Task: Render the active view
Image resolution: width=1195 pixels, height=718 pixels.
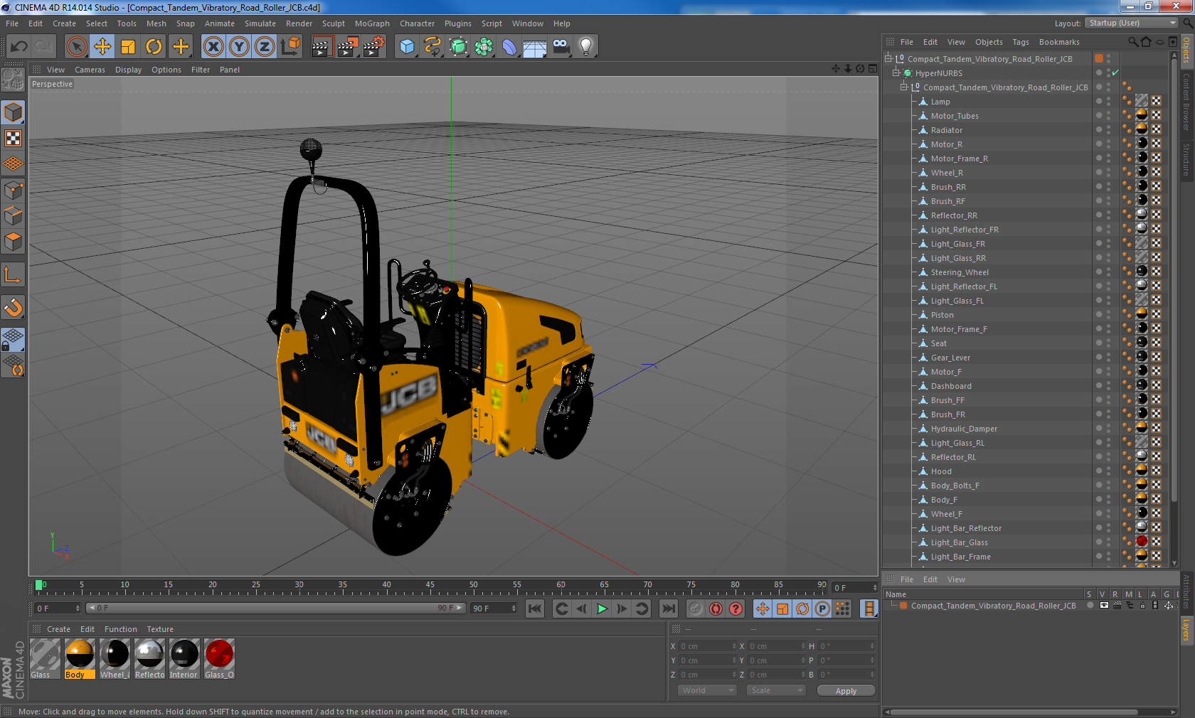Action: point(322,47)
